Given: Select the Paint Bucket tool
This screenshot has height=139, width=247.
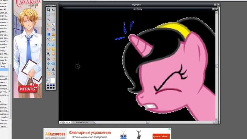Looking at the screenshot, I should 53,29.
